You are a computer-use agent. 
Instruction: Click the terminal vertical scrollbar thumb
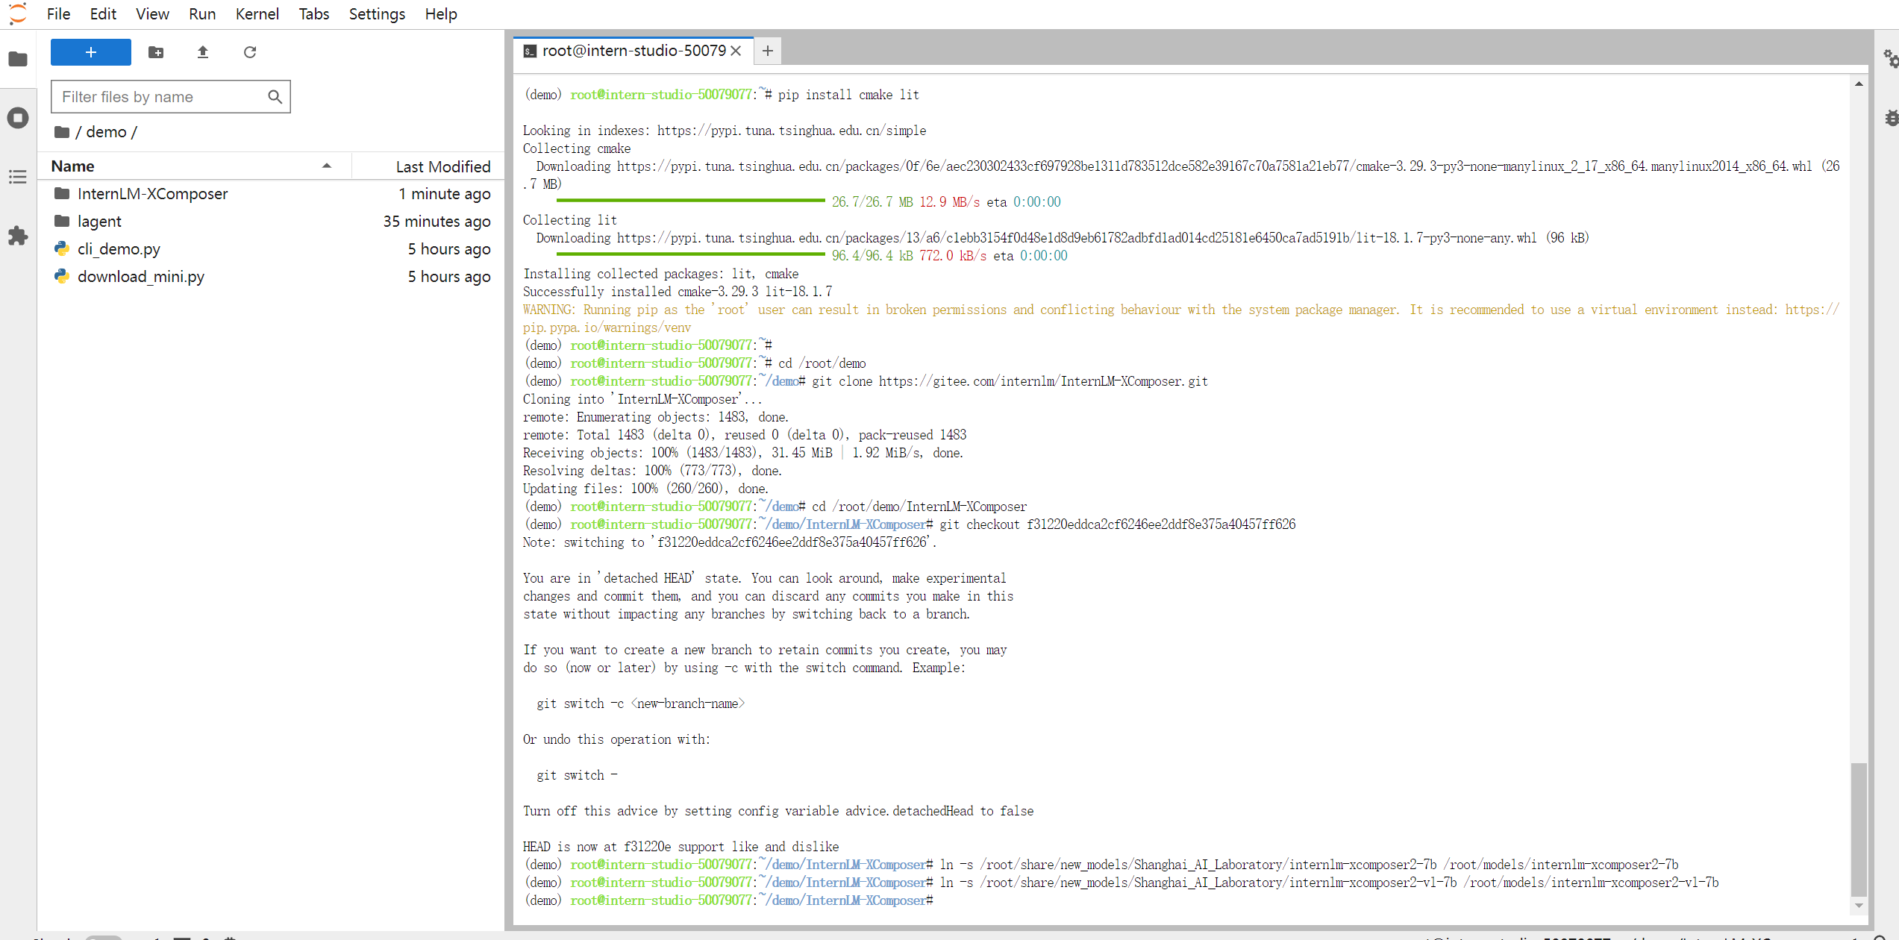click(1858, 828)
